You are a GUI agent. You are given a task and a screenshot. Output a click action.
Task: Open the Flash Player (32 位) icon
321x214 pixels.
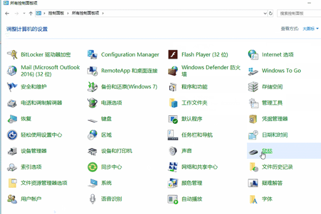tap(173, 55)
